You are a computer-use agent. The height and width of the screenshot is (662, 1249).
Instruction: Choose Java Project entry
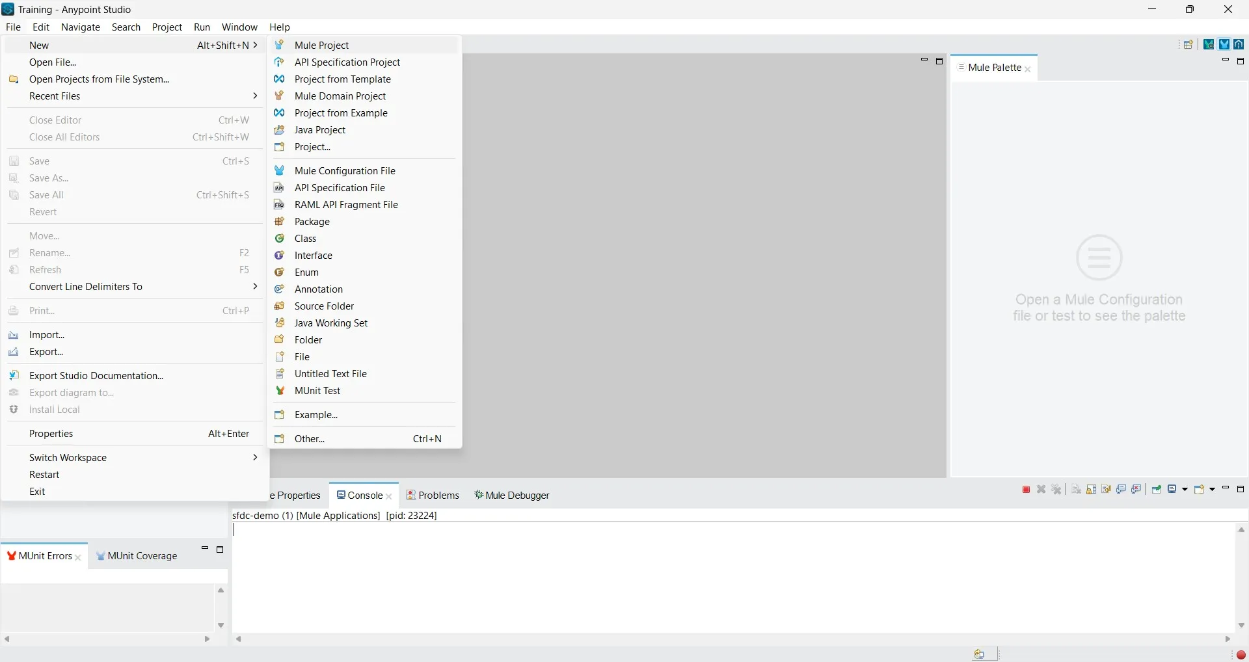click(x=365, y=130)
